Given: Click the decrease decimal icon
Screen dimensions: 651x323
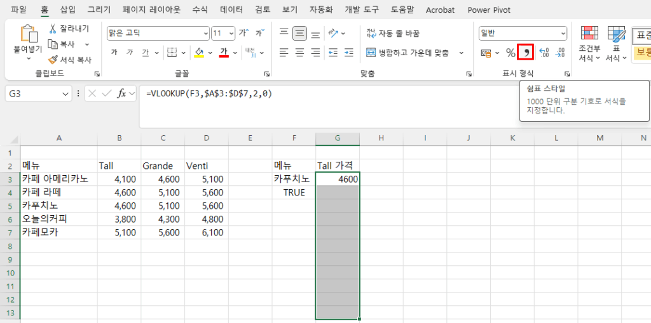Looking at the screenshot, I should click(559, 52).
